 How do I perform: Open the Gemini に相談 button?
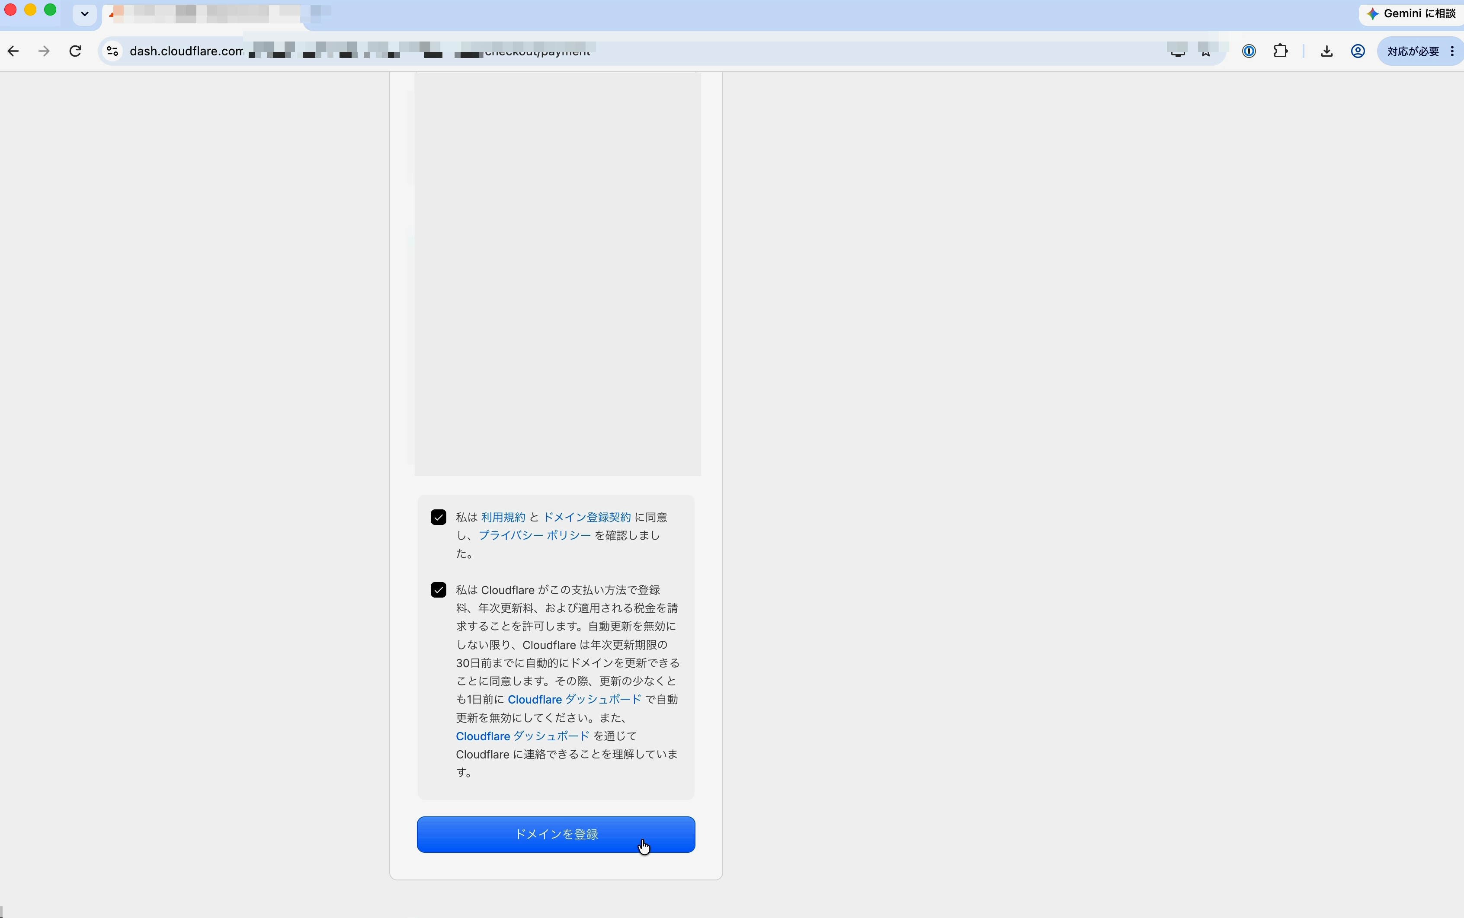[x=1411, y=13]
